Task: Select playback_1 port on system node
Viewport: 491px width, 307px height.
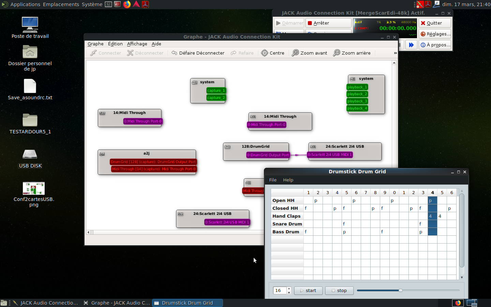Action: [357, 87]
